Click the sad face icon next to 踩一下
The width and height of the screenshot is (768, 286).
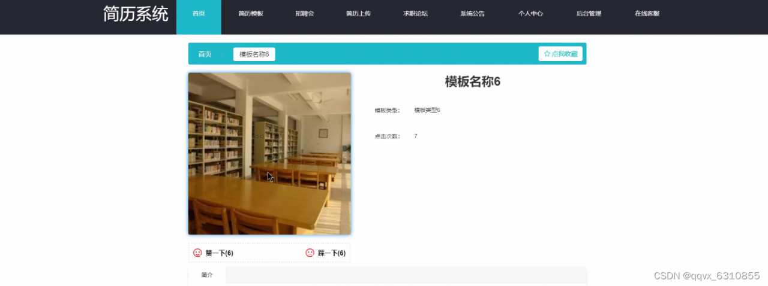pyautogui.click(x=310, y=253)
